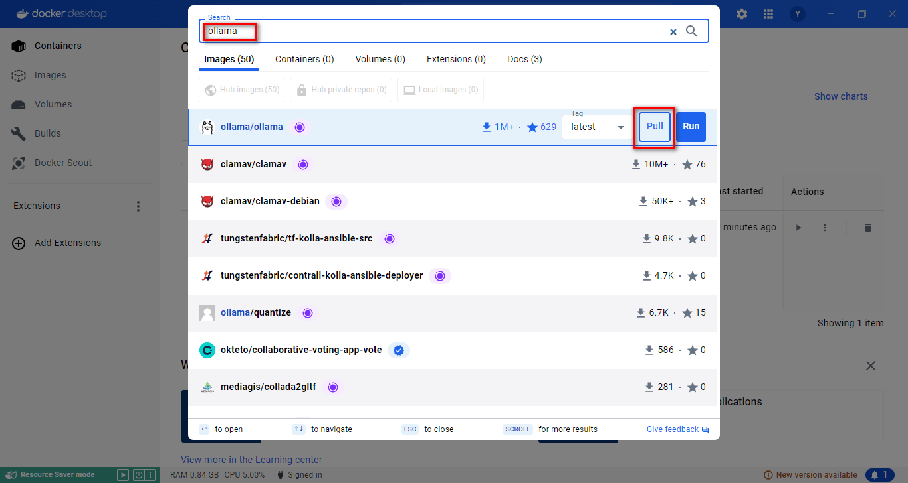Click the delete trash icon in Actions
The image size is (908, 483).
(867, 228)
